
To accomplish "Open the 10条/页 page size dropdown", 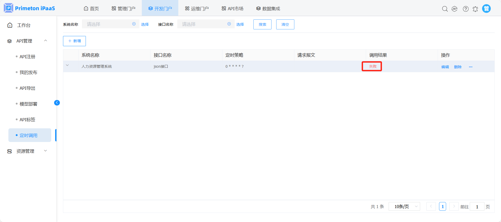I will coord(404,207).
